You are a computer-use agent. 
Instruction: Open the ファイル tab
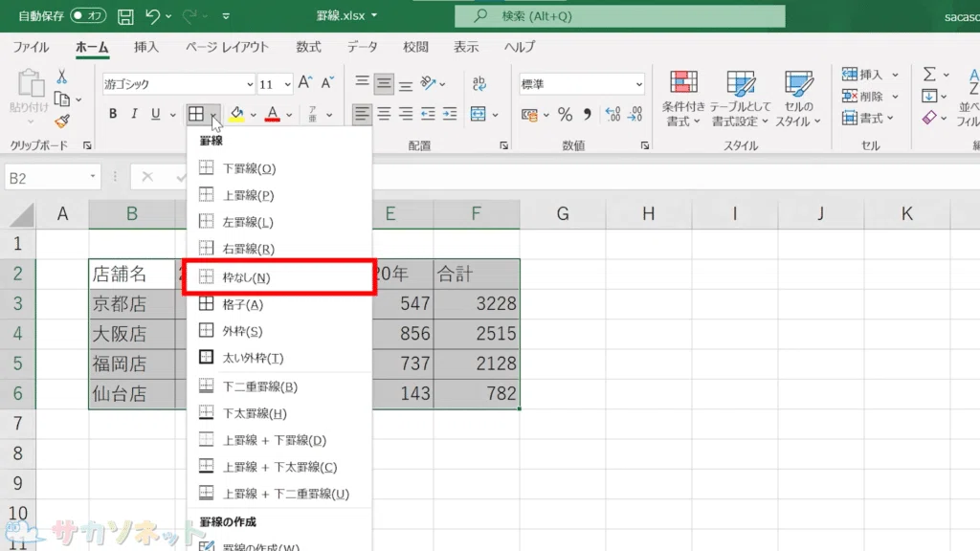[x=31, y=47]
